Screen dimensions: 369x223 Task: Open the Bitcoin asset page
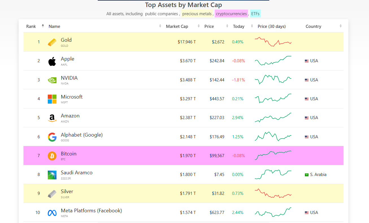click(69, 154)
